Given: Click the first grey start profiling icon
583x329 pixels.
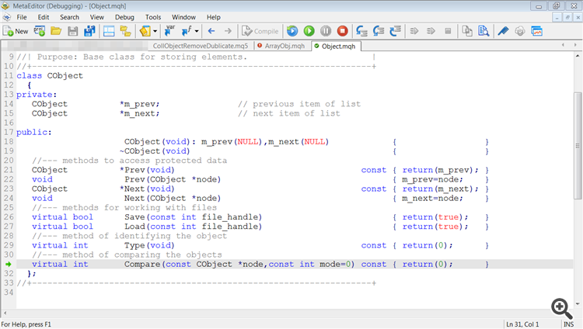Looking at the screenshot, I should 414,31.
